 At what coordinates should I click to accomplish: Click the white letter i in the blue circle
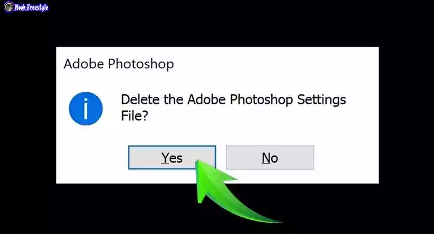tap(86, 109)
